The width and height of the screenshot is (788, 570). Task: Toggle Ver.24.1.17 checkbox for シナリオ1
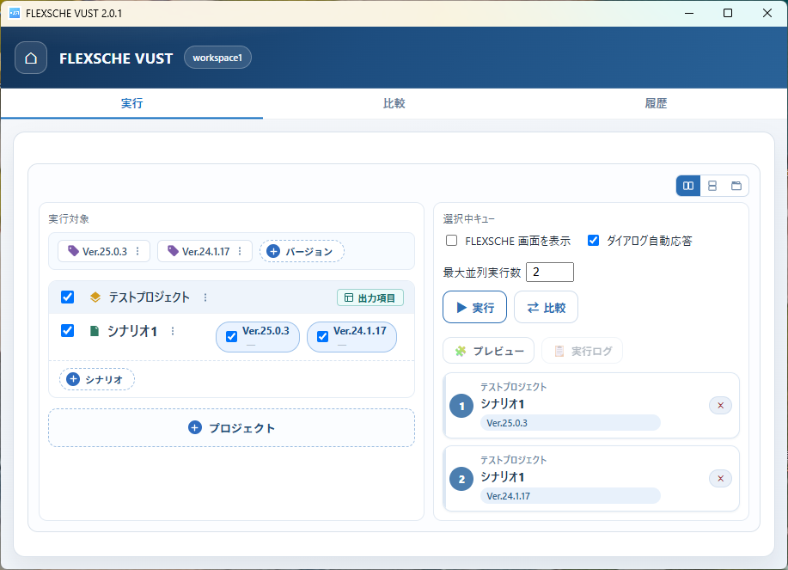[322, 336]
